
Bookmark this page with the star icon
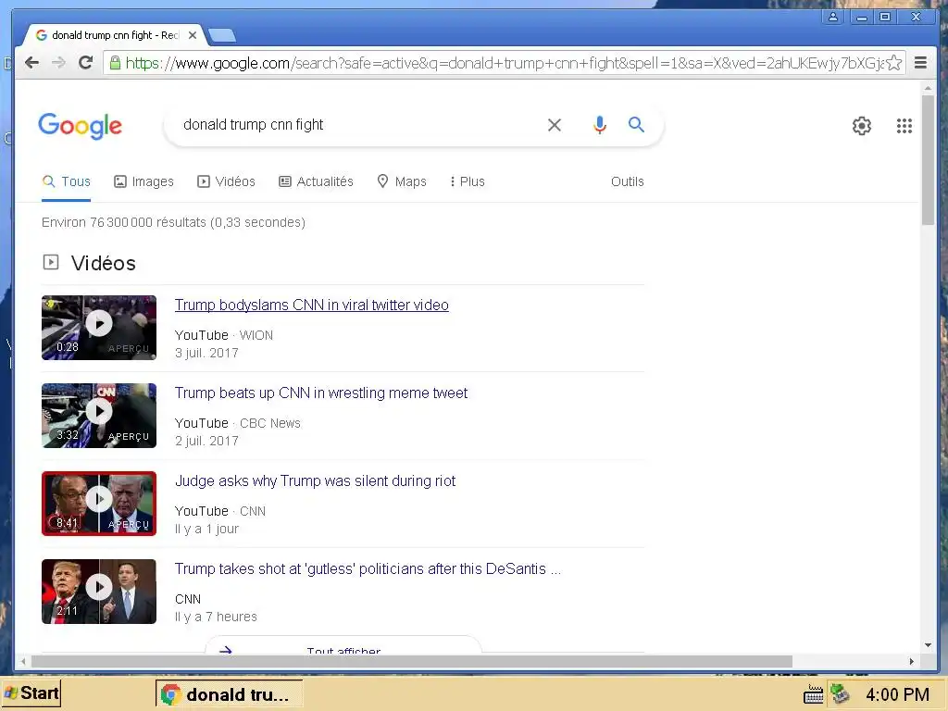click(x=894, y=62)
